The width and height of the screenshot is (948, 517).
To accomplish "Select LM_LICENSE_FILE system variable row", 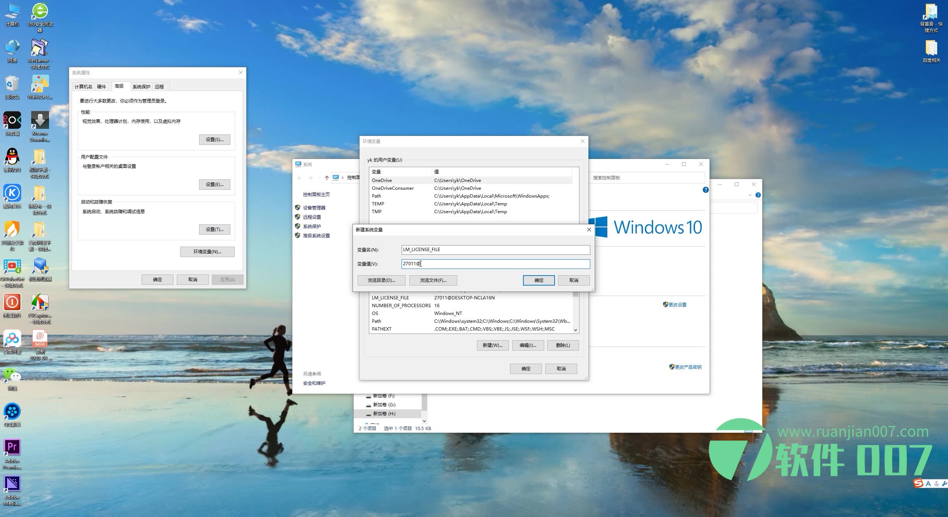I will 471,298.
